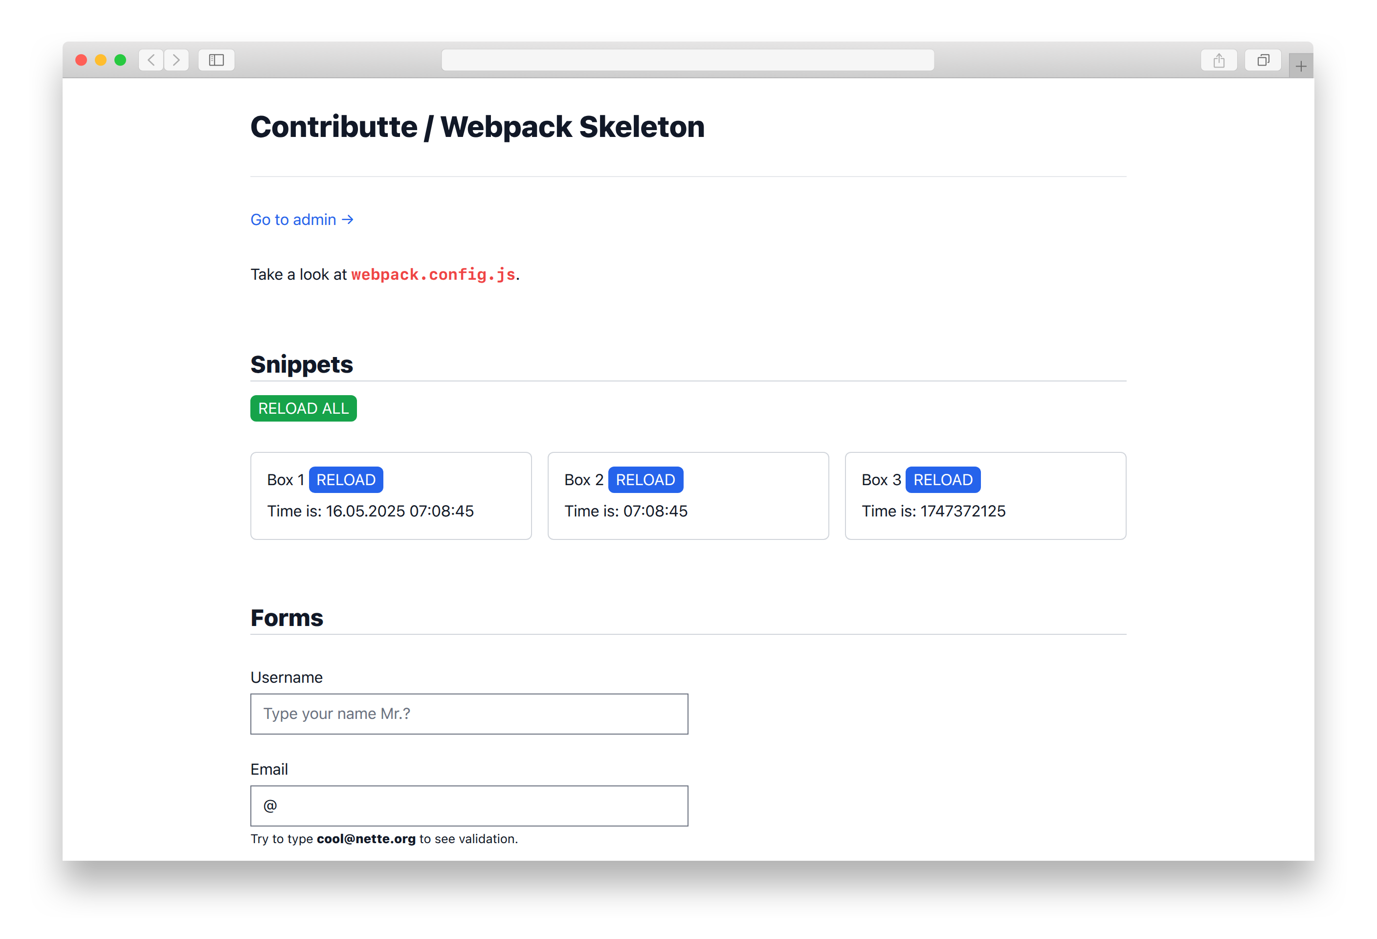Add a new tab with plus icon
Screen dimensions: 1377x939
(x=1301, y=67)
